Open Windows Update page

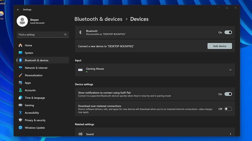[43, 127]
